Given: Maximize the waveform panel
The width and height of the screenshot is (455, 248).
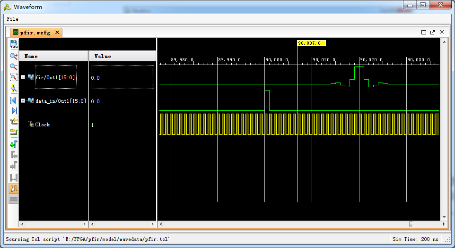Looking at the screenshot, I should [424, 32].
